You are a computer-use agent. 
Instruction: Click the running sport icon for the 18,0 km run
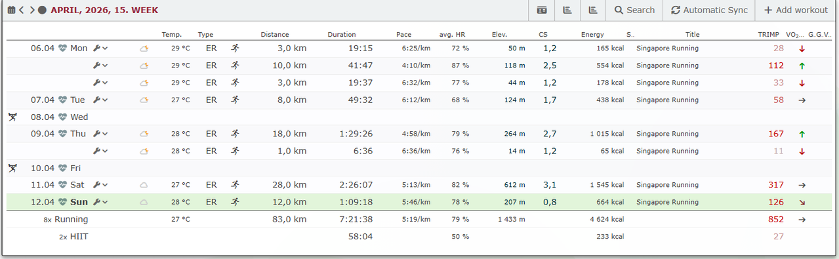[x=235, y=133]
